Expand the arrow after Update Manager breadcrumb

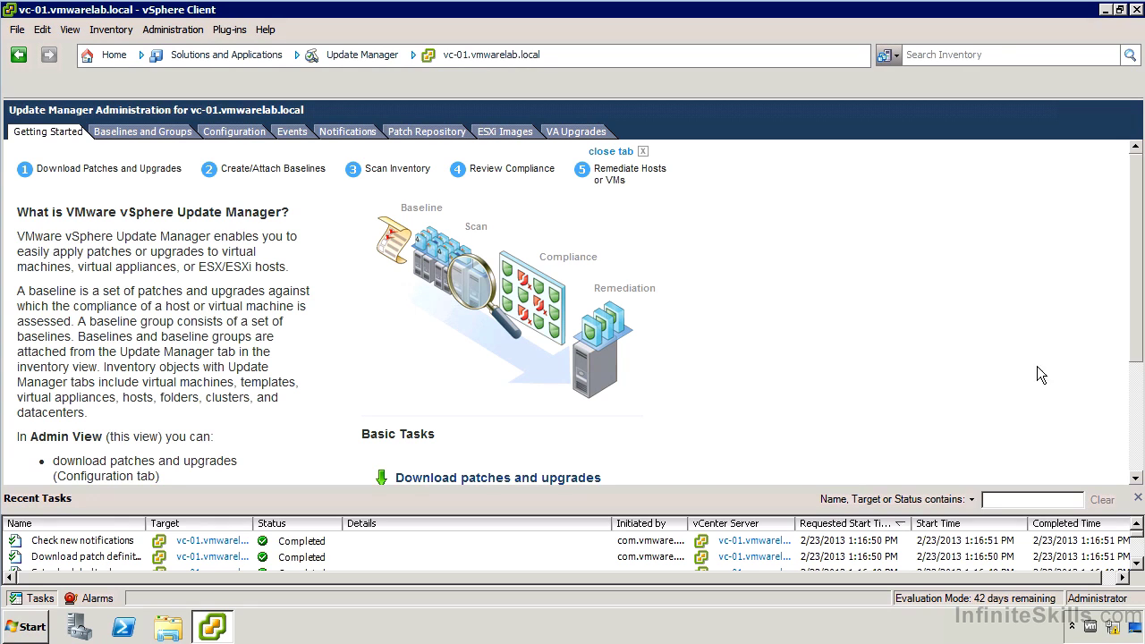click(413, 55)
